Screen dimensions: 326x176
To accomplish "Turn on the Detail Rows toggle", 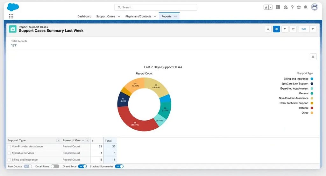I will coord(55,166).
